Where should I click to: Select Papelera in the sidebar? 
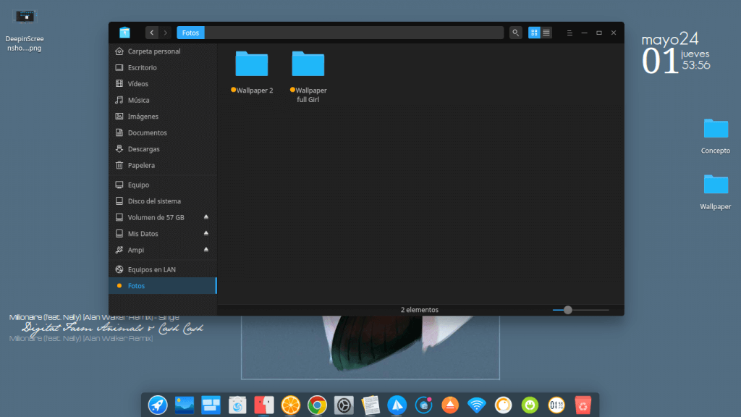tap(141, 165)
